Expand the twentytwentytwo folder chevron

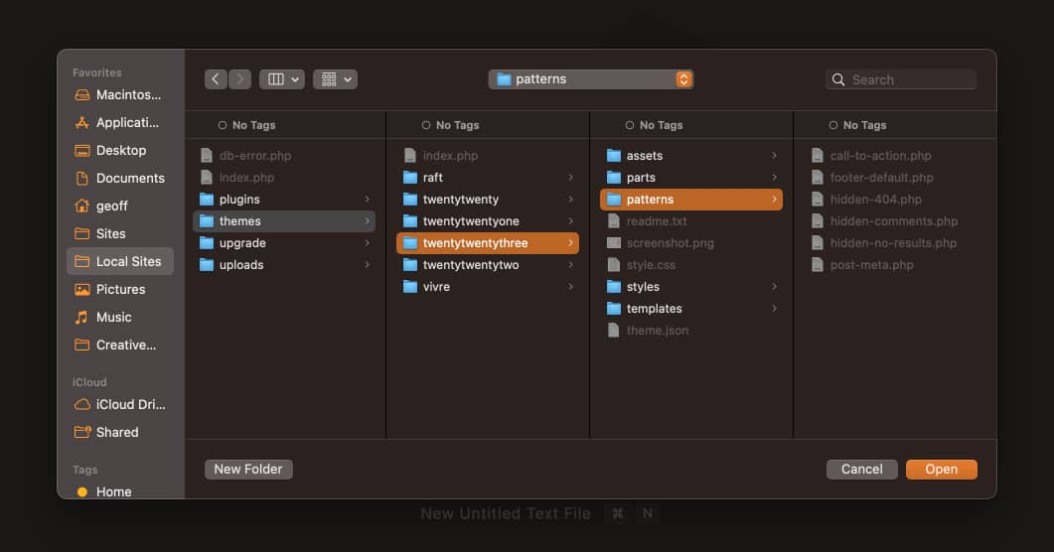[570, 265]
